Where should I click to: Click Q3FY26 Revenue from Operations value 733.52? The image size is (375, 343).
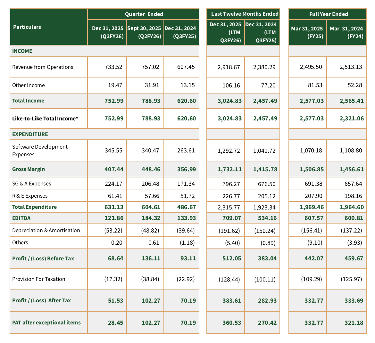click(x=113, y=67)
